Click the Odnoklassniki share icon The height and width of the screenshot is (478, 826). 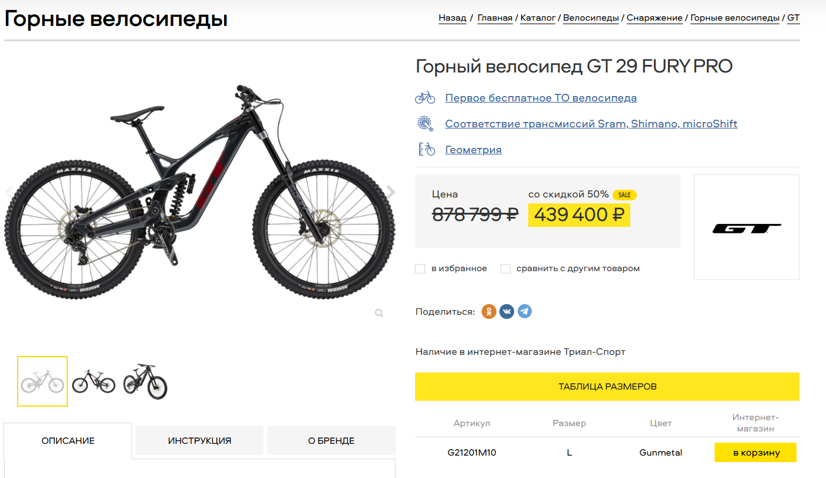coord(489,311)
